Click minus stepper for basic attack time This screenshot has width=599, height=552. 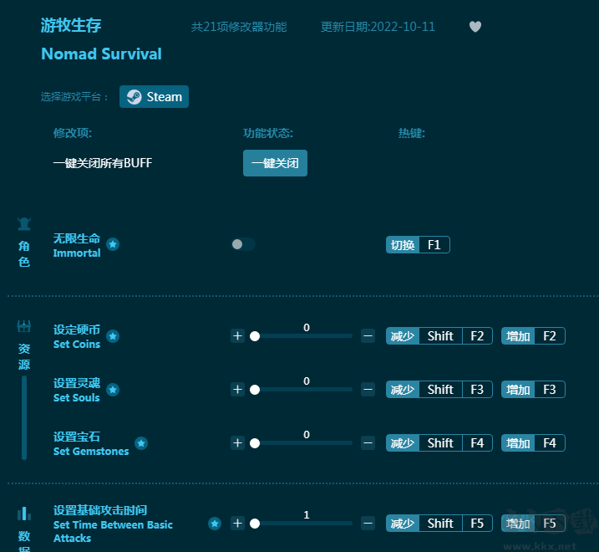pyautogui.click(x=368, y=524)
